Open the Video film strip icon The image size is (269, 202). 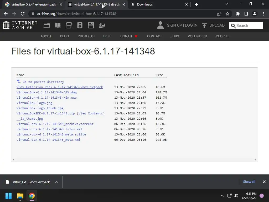[69, 25]
